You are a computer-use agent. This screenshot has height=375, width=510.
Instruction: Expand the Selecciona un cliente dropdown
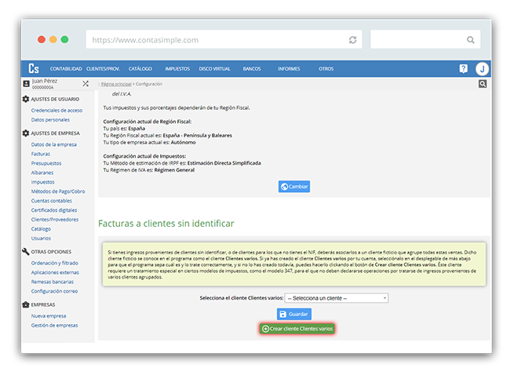click(337, 298)
